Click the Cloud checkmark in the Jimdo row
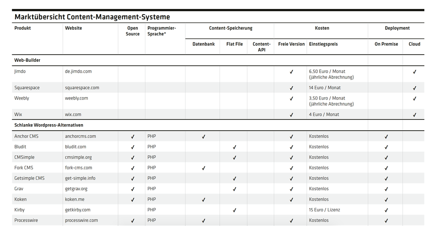439x226 pixels. coord(414,72)
